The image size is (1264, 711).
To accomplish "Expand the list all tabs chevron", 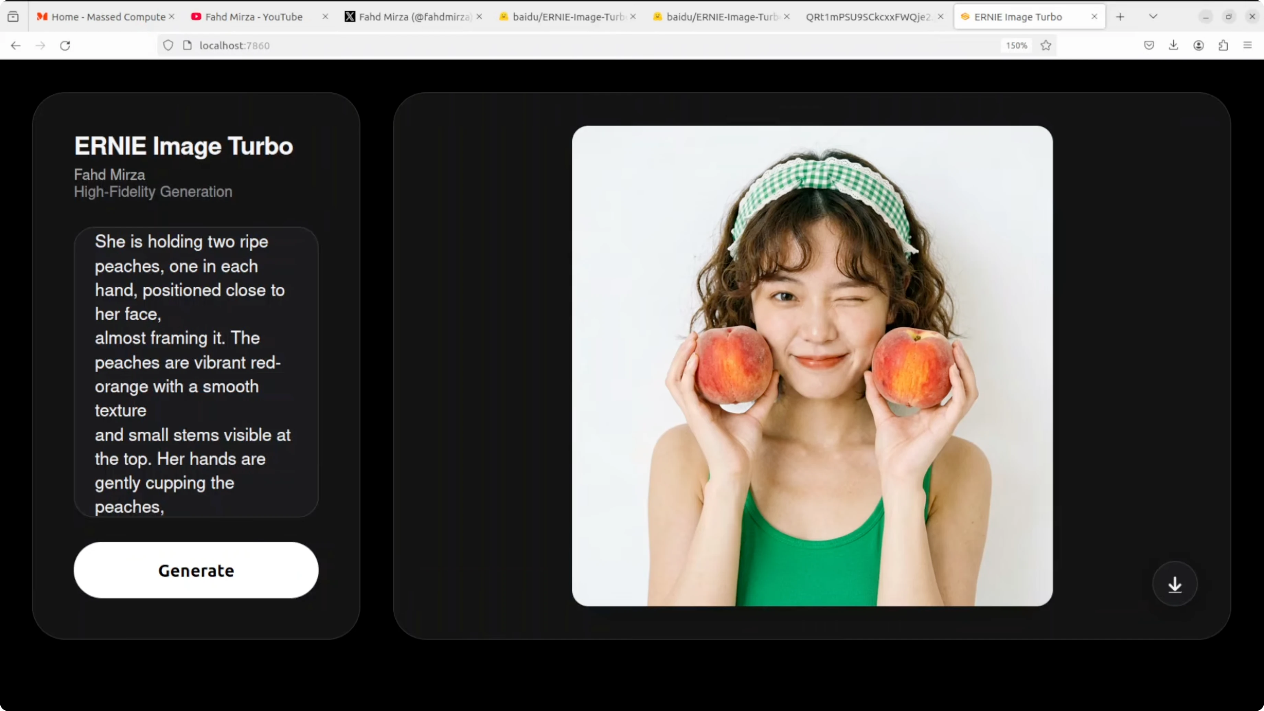I will tap(1153, 17).
